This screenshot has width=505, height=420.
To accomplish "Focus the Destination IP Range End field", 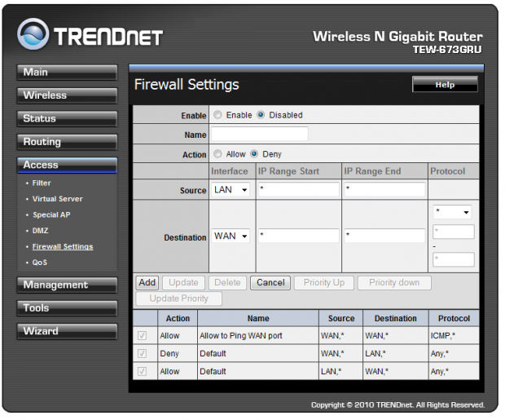I will pyautogui.click(x=385, y=236).
